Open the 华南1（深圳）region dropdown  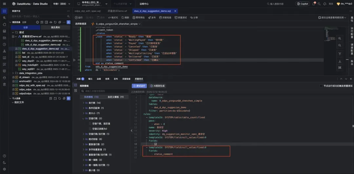(62, 4)
